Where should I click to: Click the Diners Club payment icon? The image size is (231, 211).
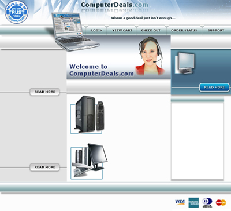207,203
